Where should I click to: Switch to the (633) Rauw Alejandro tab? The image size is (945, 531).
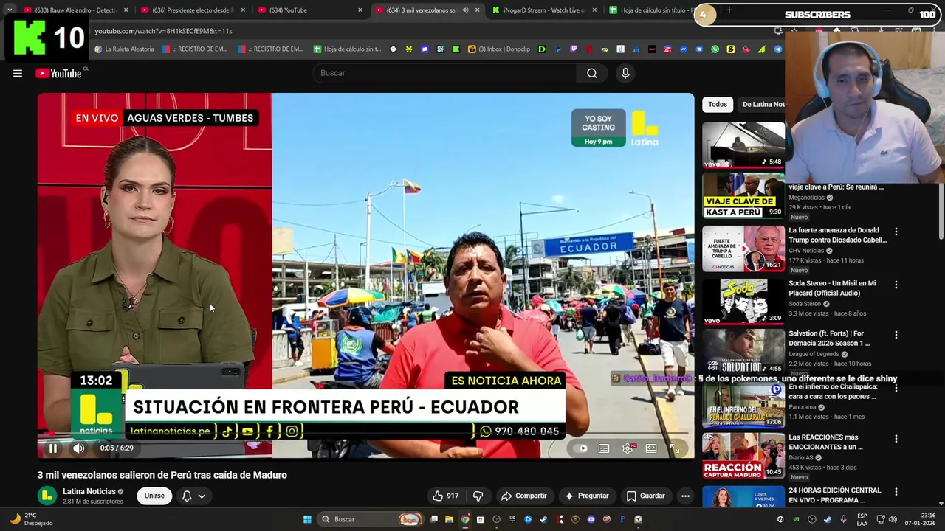point(74,10)
